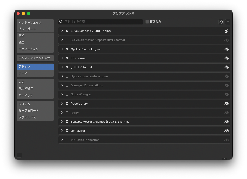
Task: Open the chevron dropdown at the top right
Action: coord(228,22)
